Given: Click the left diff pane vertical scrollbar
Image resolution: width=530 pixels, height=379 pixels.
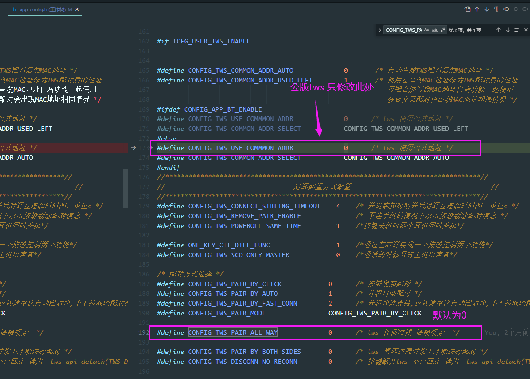Looking at the screenshot, I should tap(126, 189).
